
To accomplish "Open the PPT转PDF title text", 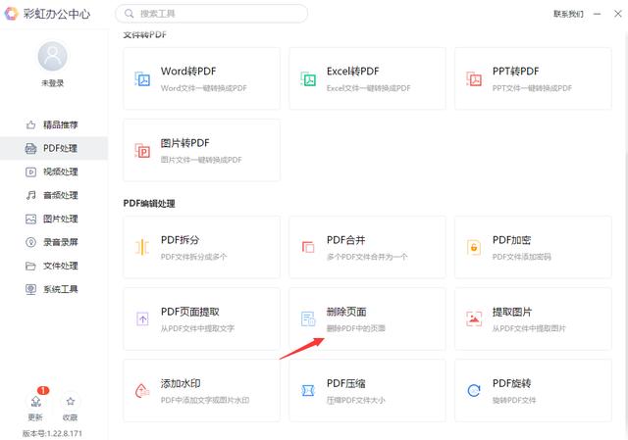I will click(515, 72).
